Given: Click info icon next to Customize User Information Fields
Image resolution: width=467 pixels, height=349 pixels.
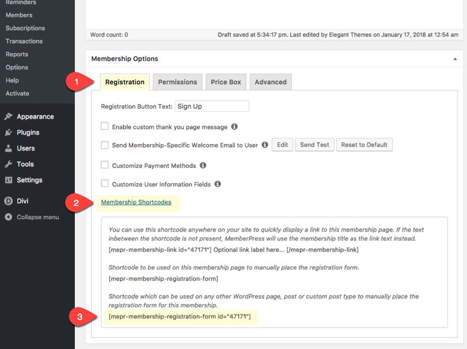Looking at the screenshot, I should pos(218,184).
